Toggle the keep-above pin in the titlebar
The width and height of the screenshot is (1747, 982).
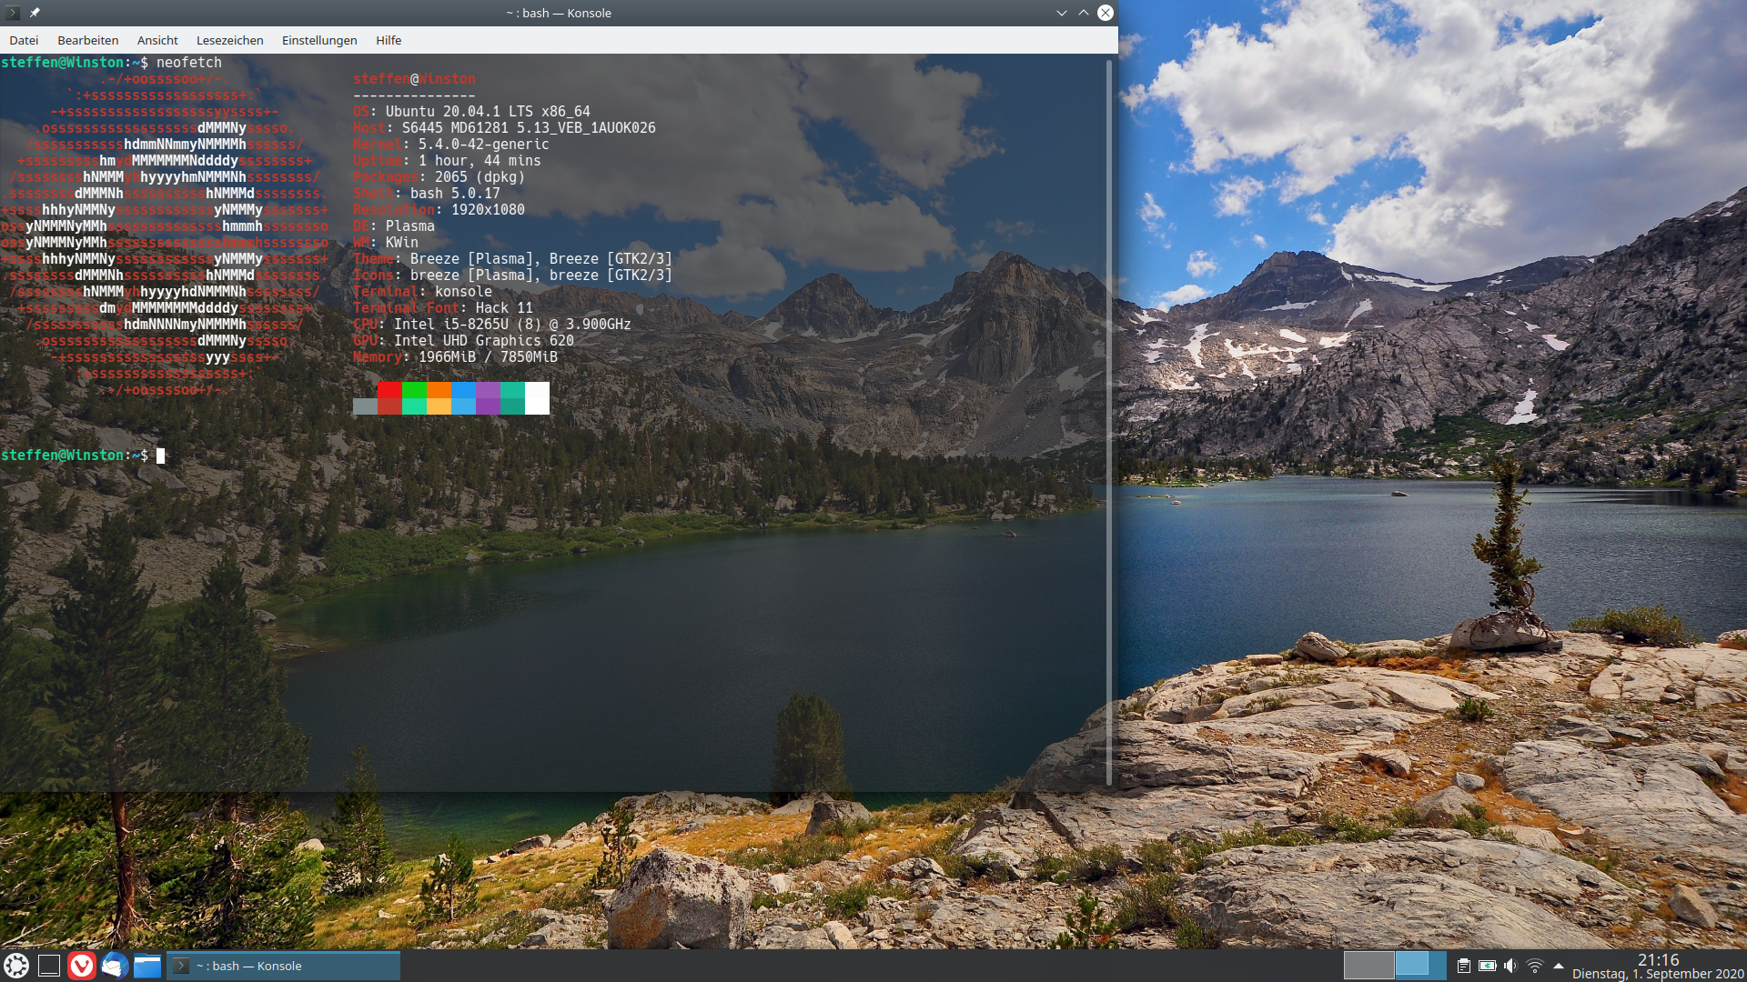(x=35, y=13)
